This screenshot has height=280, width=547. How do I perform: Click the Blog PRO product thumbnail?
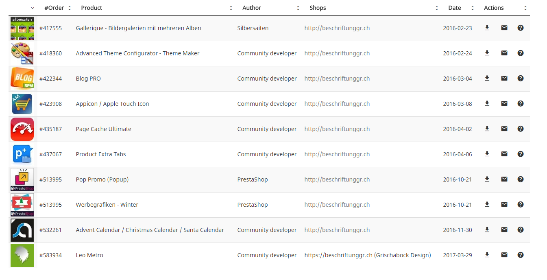22,78
